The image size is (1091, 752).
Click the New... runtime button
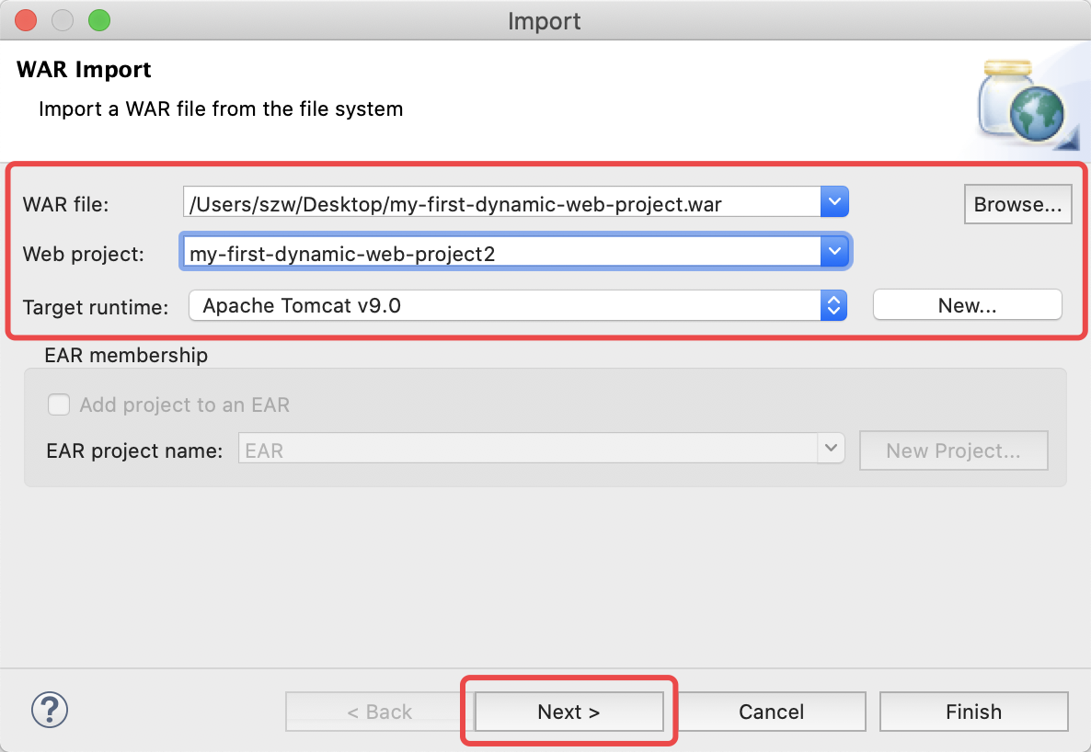(967, 305)
